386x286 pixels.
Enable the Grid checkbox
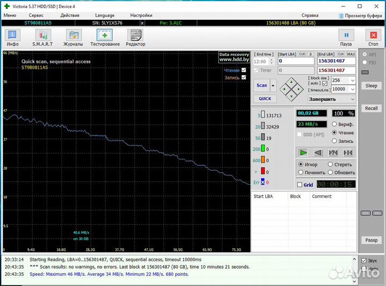(299, 185)
